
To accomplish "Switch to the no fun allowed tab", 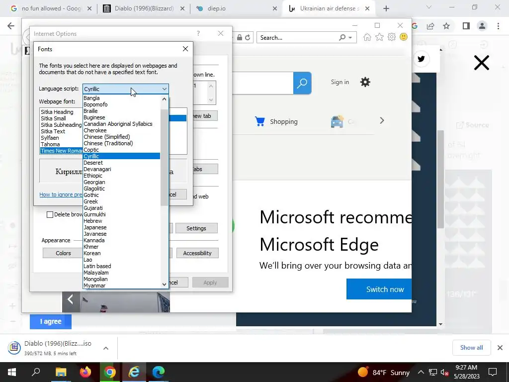I will click(x=51, y=8).
